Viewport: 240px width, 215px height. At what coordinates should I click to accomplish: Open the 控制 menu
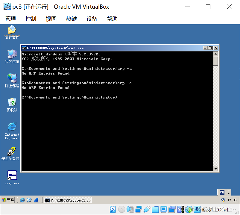[x=31, y=19]
